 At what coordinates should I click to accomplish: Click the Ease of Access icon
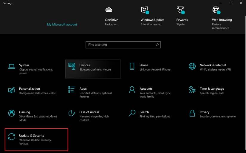click(x=72, y=113)
